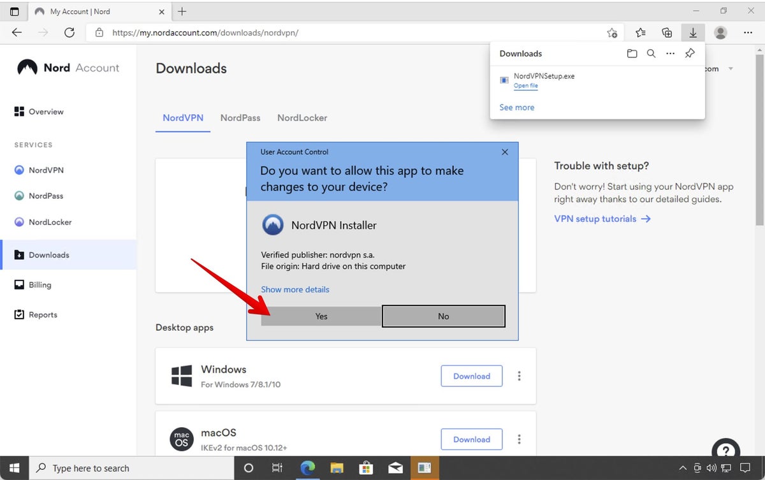Switch to the NordPass downloads tab
This screenshot has height=480, width=765.
tap(240, 118)
